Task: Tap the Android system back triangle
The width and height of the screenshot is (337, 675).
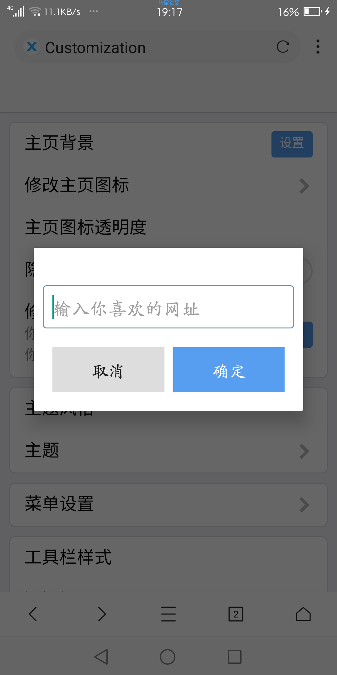Action: point(101,657)
